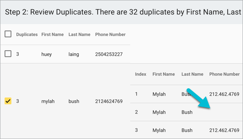Select phone number 2124624769 cell
The height and width of the screenshot is (139, 243).
pyautogui.click(x=109, y=101)
